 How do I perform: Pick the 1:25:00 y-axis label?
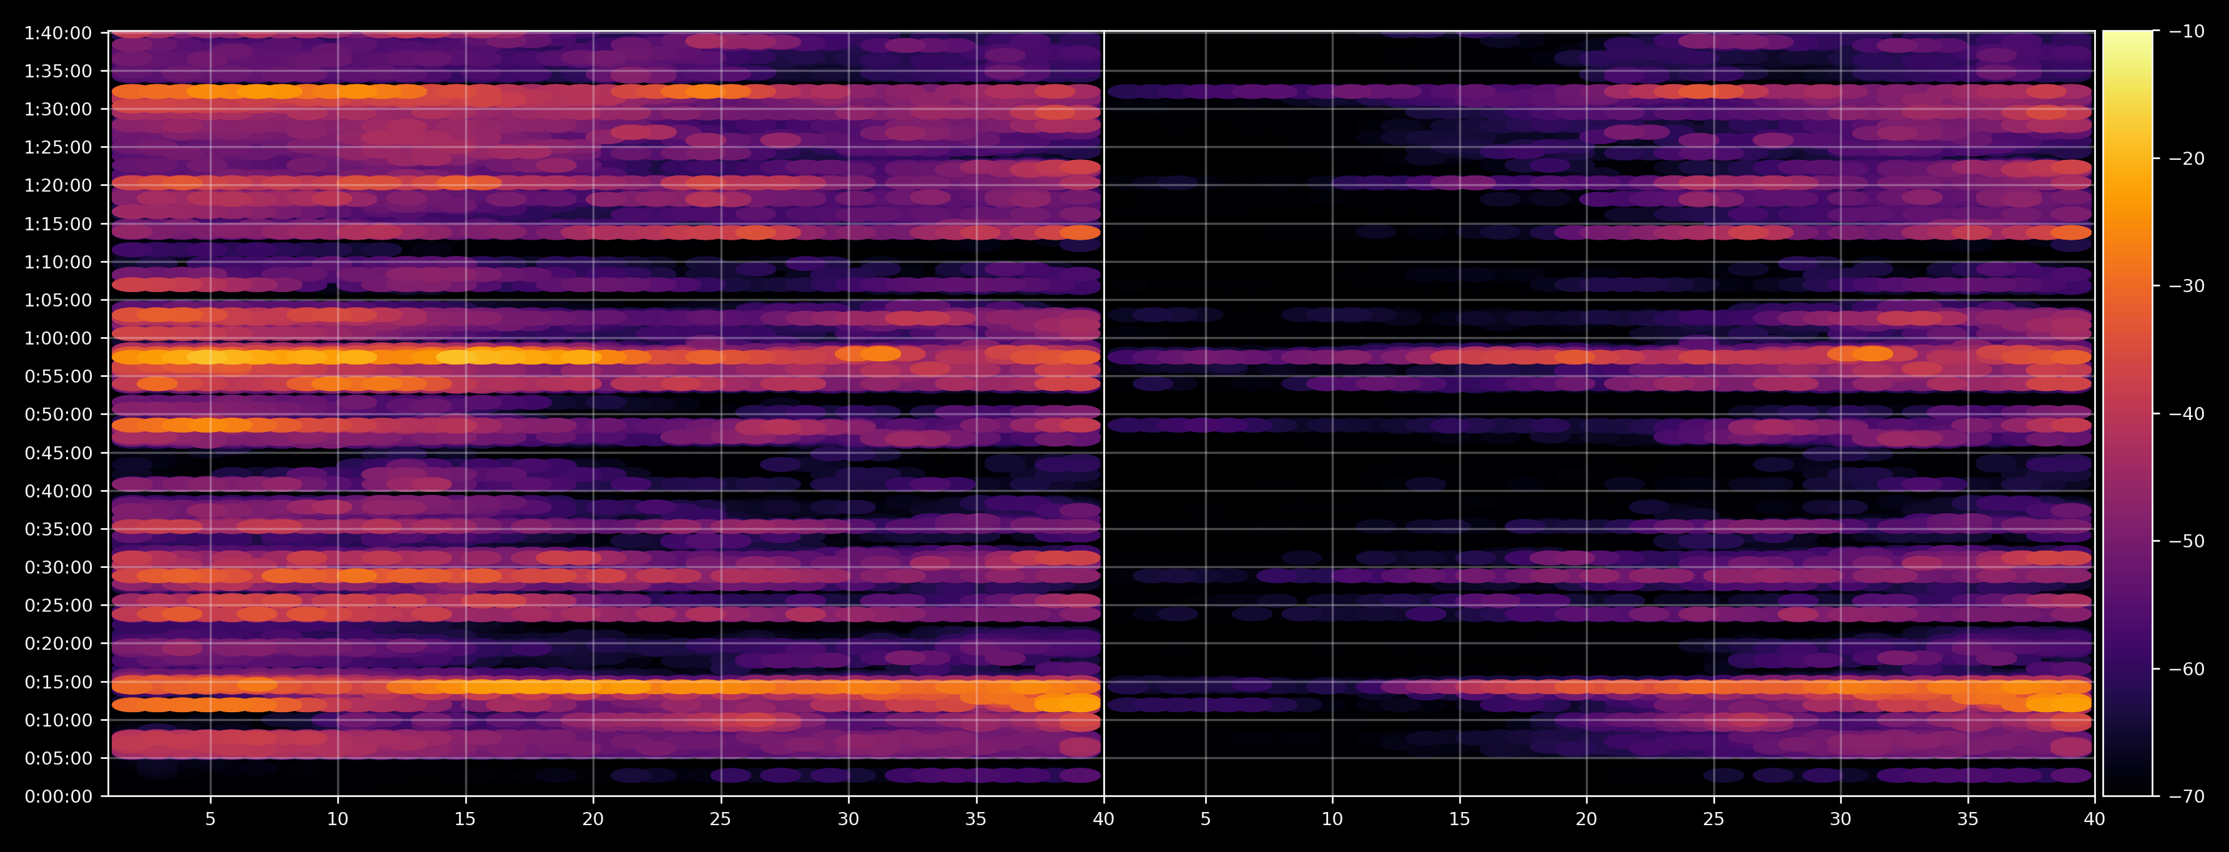[x=58, y=147]
